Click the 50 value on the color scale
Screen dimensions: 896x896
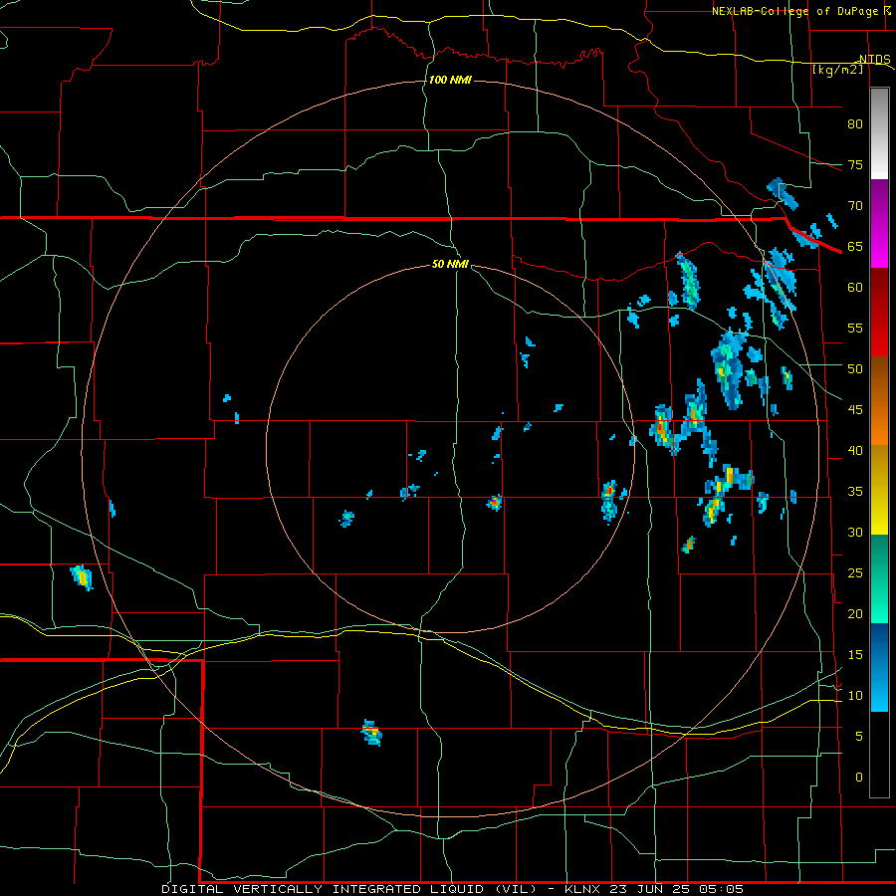coord(855,368)
